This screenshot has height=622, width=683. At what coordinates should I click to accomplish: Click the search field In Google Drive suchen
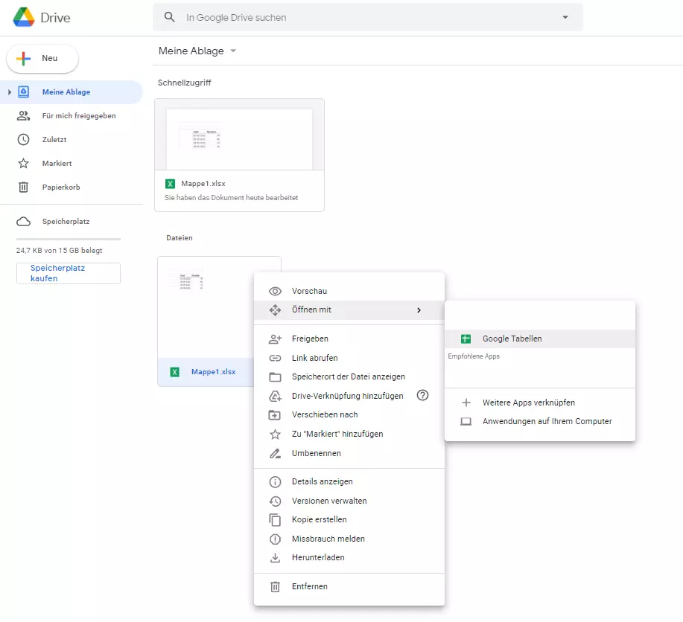(368, 17)
